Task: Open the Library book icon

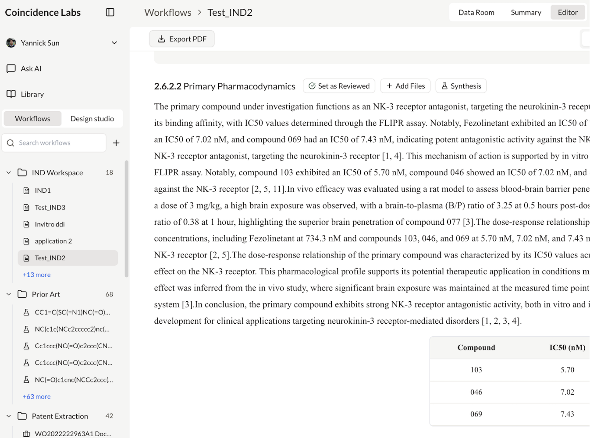Action: (x=11, y=94)
